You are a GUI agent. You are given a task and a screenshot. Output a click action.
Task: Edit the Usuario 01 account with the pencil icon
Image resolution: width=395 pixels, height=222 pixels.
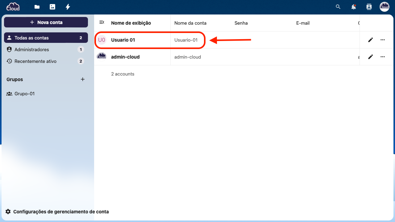coord(371,40)
